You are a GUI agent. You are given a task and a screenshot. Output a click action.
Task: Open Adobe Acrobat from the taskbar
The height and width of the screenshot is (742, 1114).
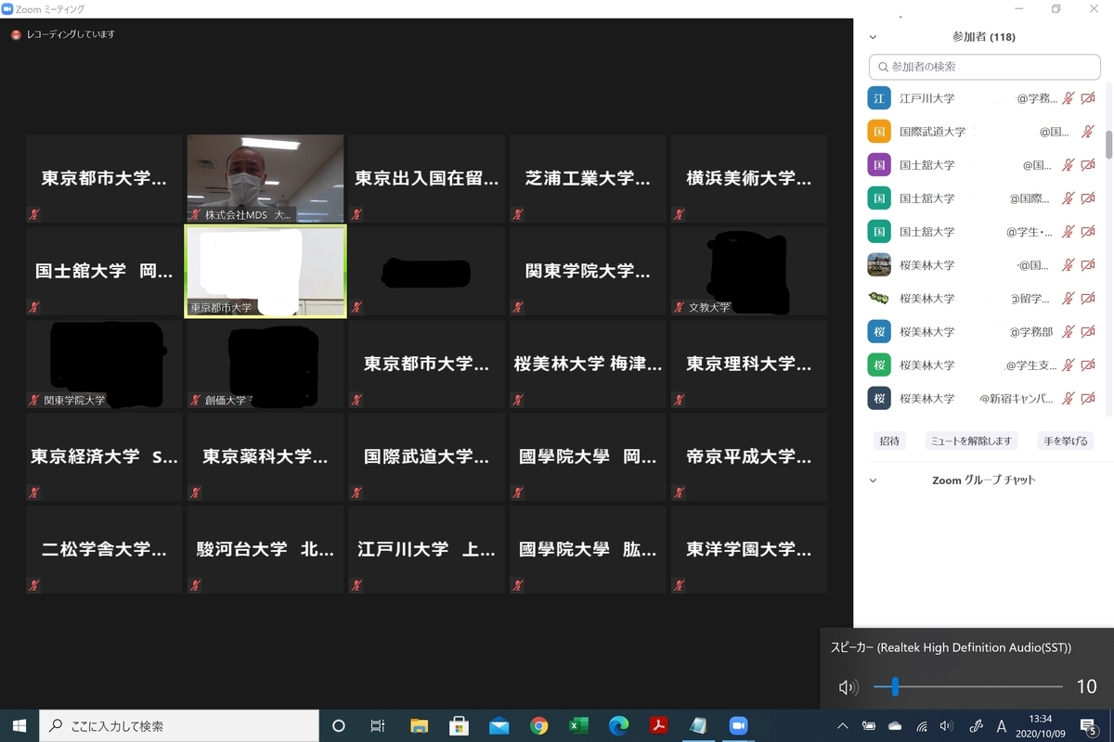point(659,725)
